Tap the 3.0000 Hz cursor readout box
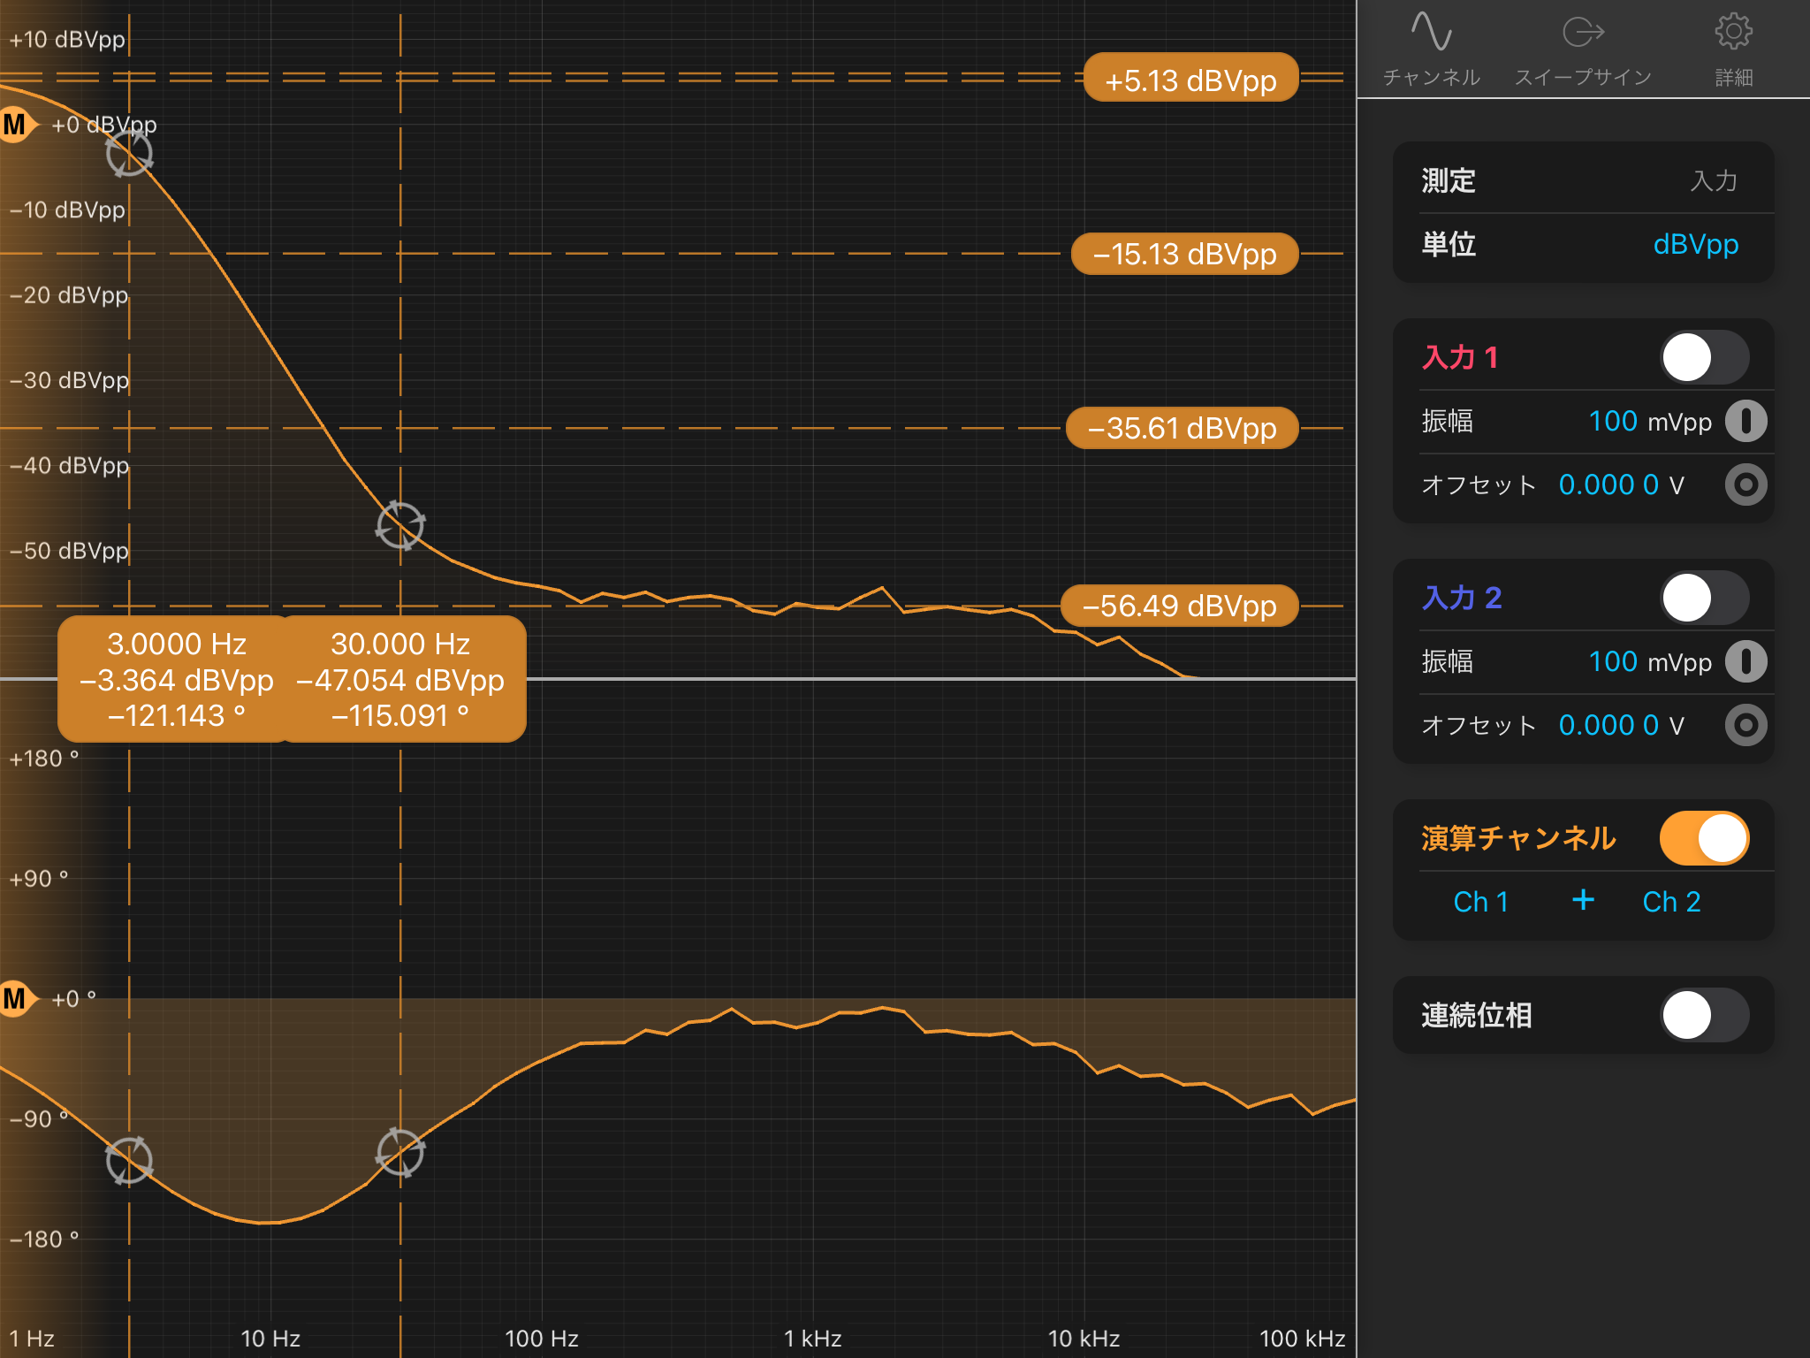 coord(176,679)
